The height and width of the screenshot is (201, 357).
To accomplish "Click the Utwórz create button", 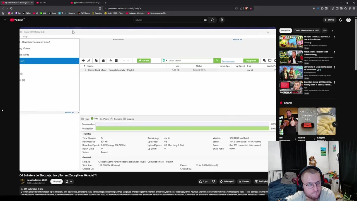I will tap(329, 20).
